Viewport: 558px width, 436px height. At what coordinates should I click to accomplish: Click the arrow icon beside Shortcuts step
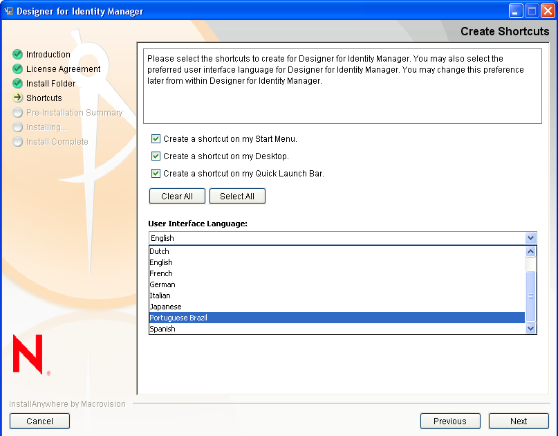tap(17, 98)
